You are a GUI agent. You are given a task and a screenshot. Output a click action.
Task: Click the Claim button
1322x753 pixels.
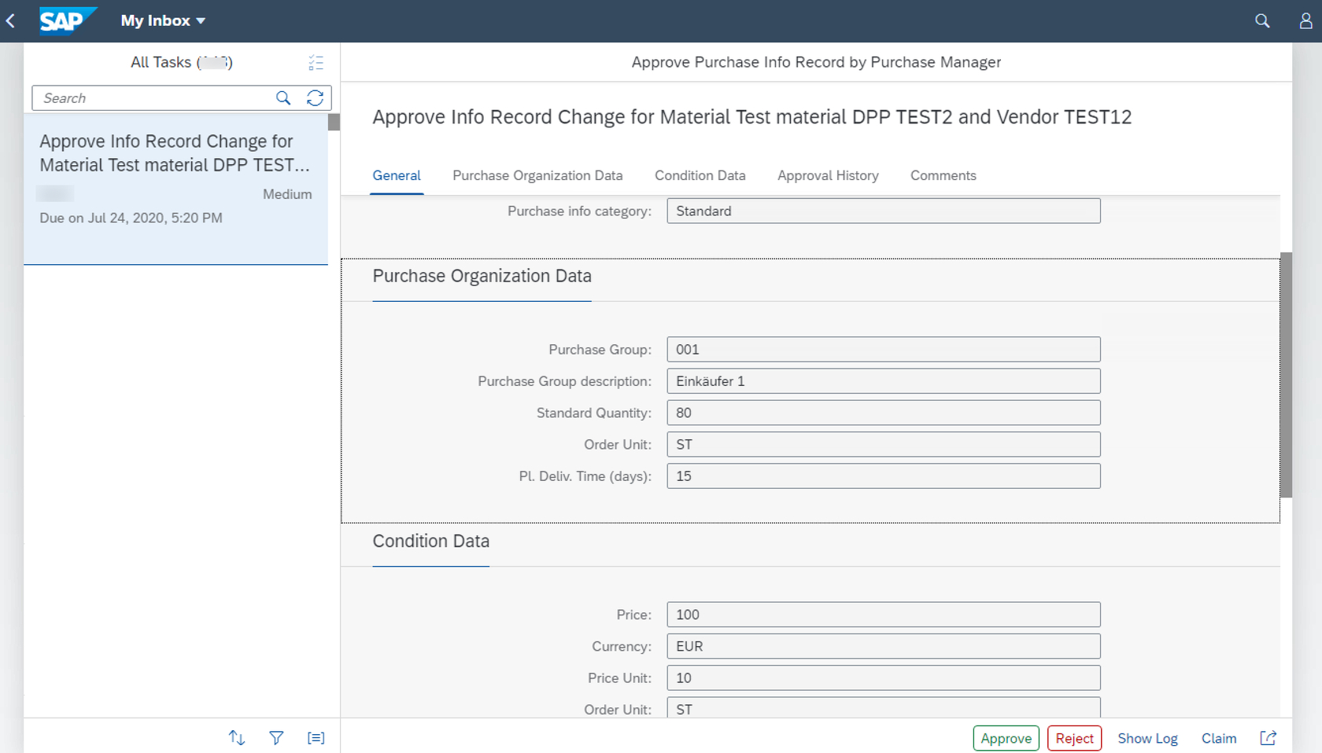(1219, 738)
